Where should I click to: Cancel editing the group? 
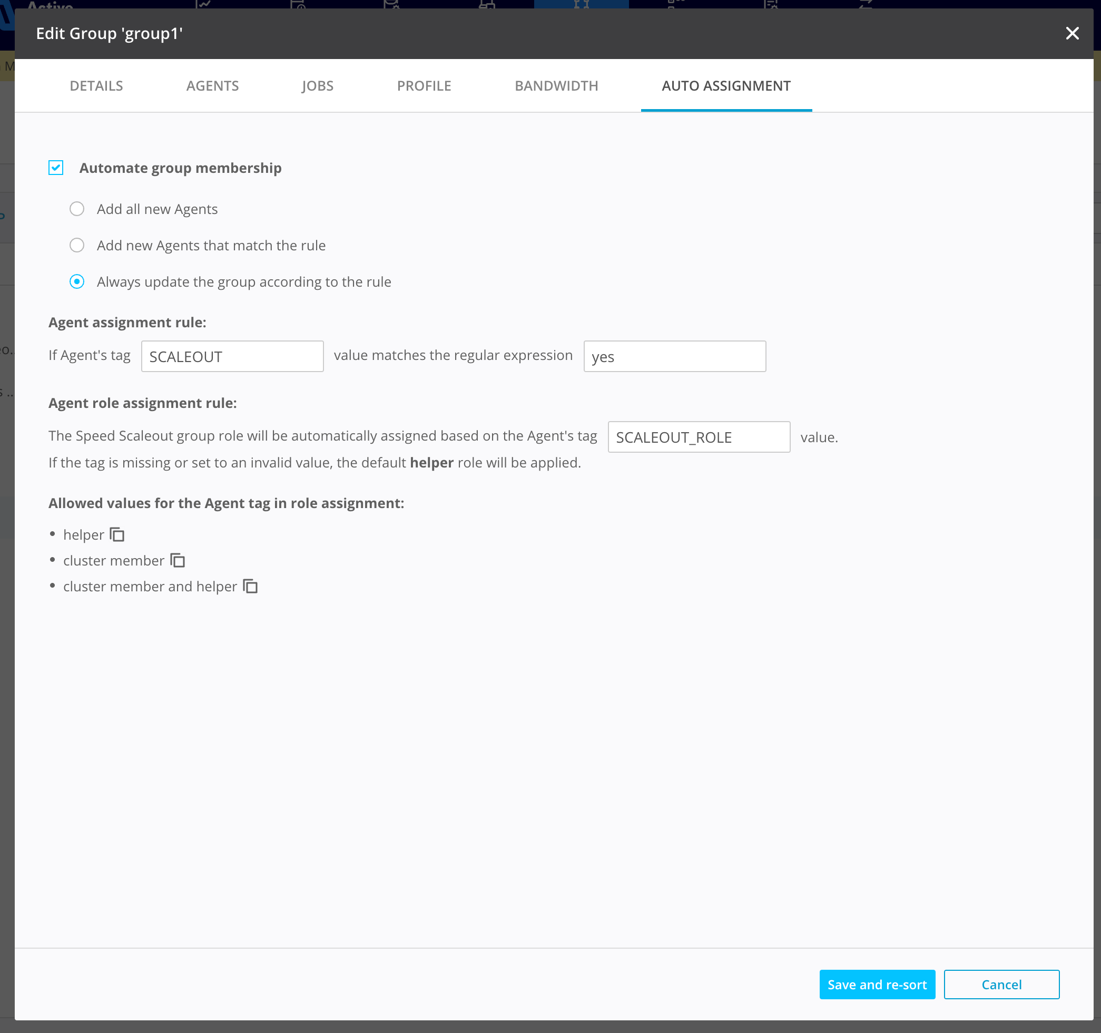[x=1001, y=984]
